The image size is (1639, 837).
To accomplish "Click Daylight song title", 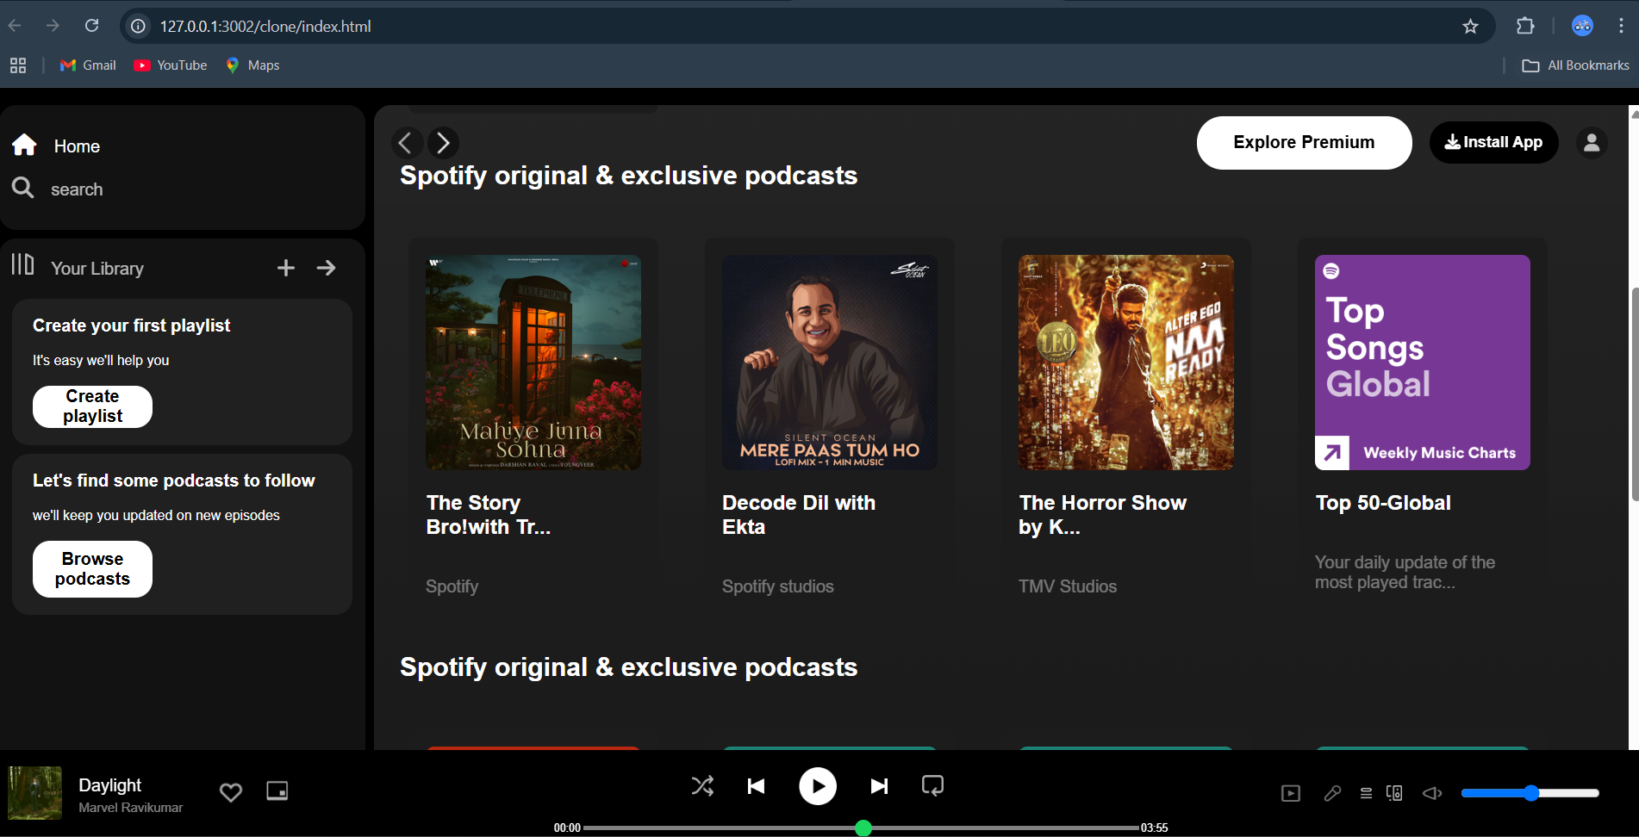I will pyautogui.click(x=110, y=785).
